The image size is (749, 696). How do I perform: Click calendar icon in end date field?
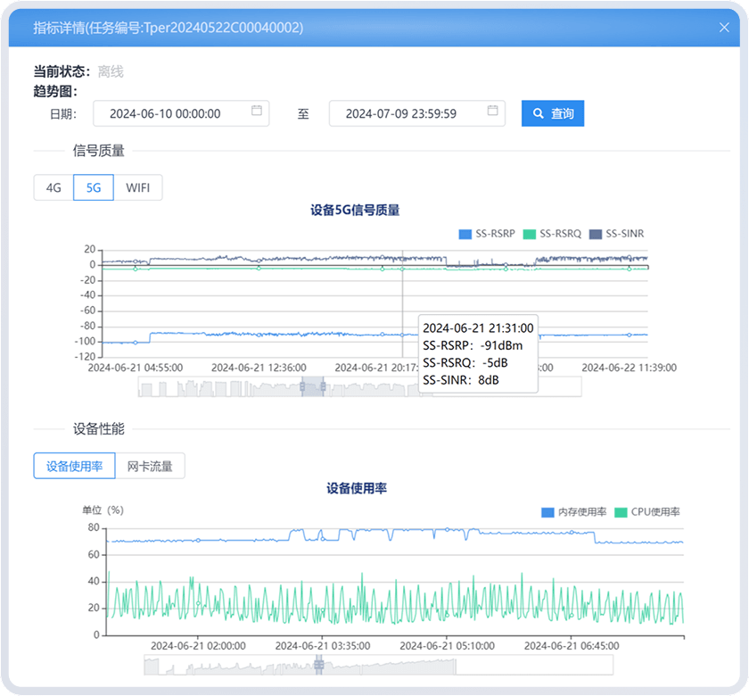point(493,111)
